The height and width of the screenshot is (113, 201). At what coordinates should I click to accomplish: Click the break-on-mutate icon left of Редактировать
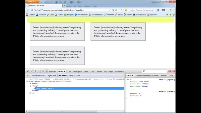click(28, 76)
